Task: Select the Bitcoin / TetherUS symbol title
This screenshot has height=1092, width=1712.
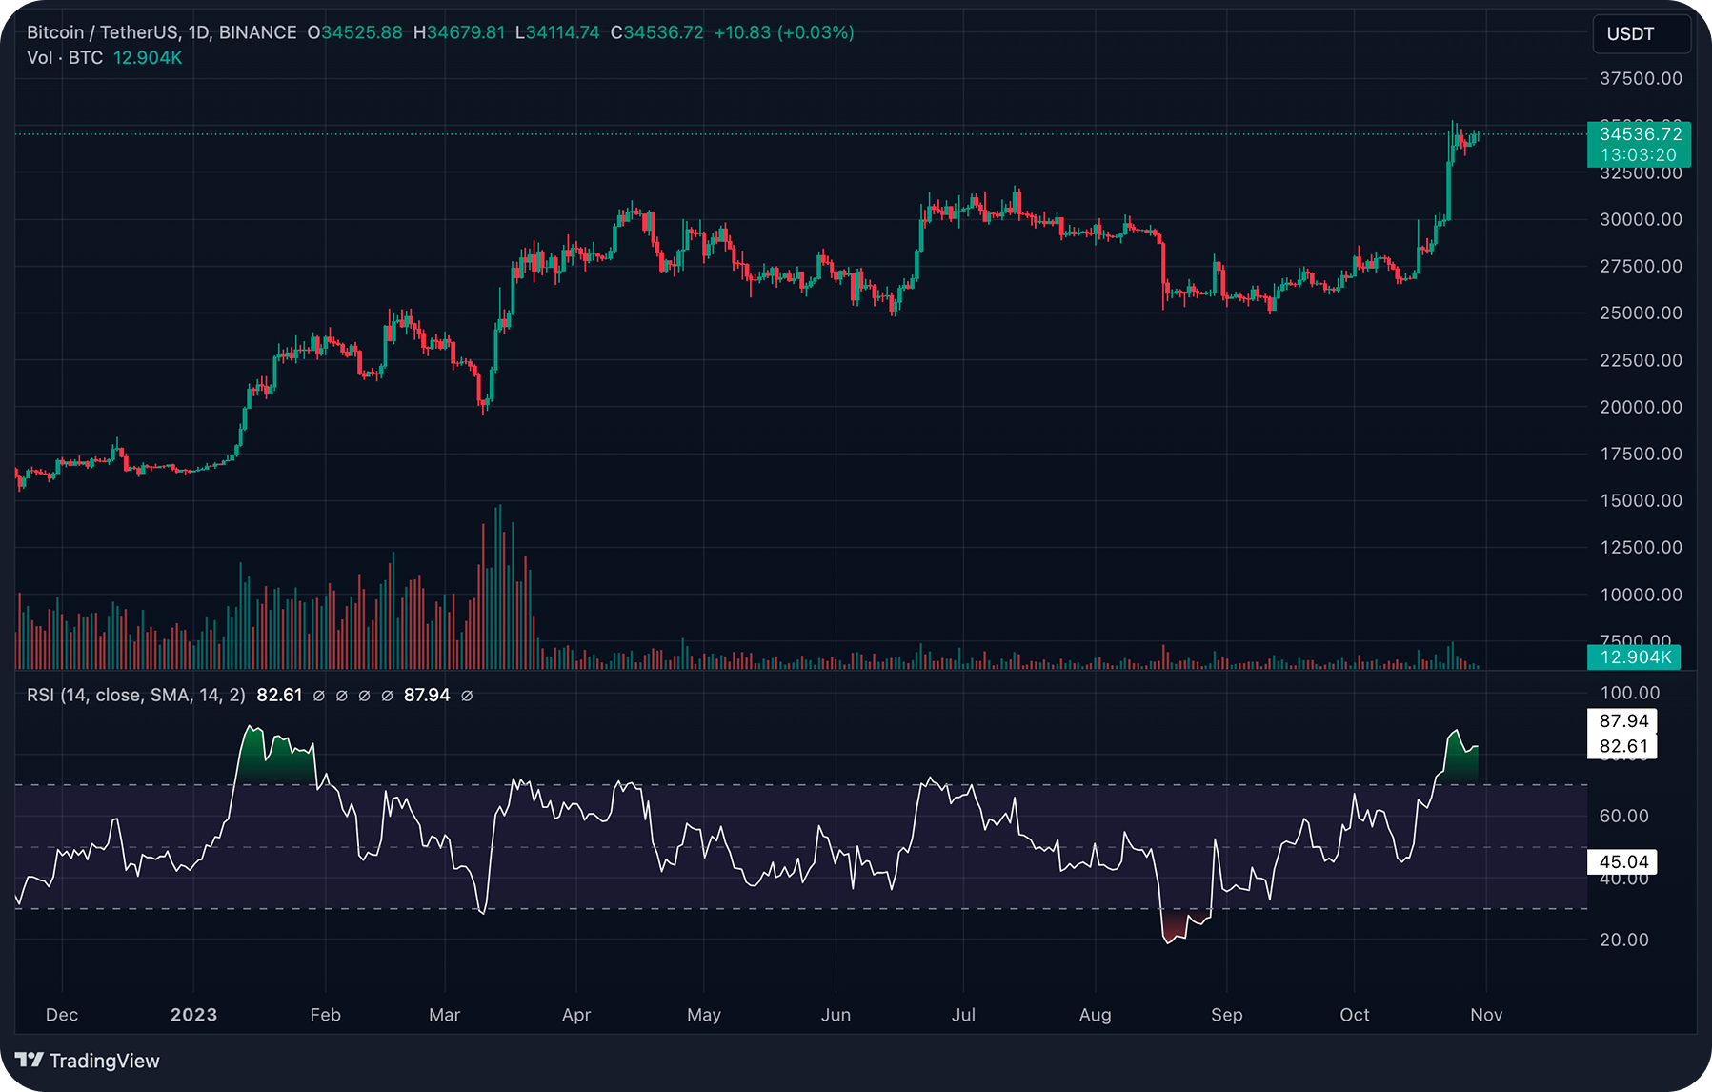Action: [x=105, y=32]
